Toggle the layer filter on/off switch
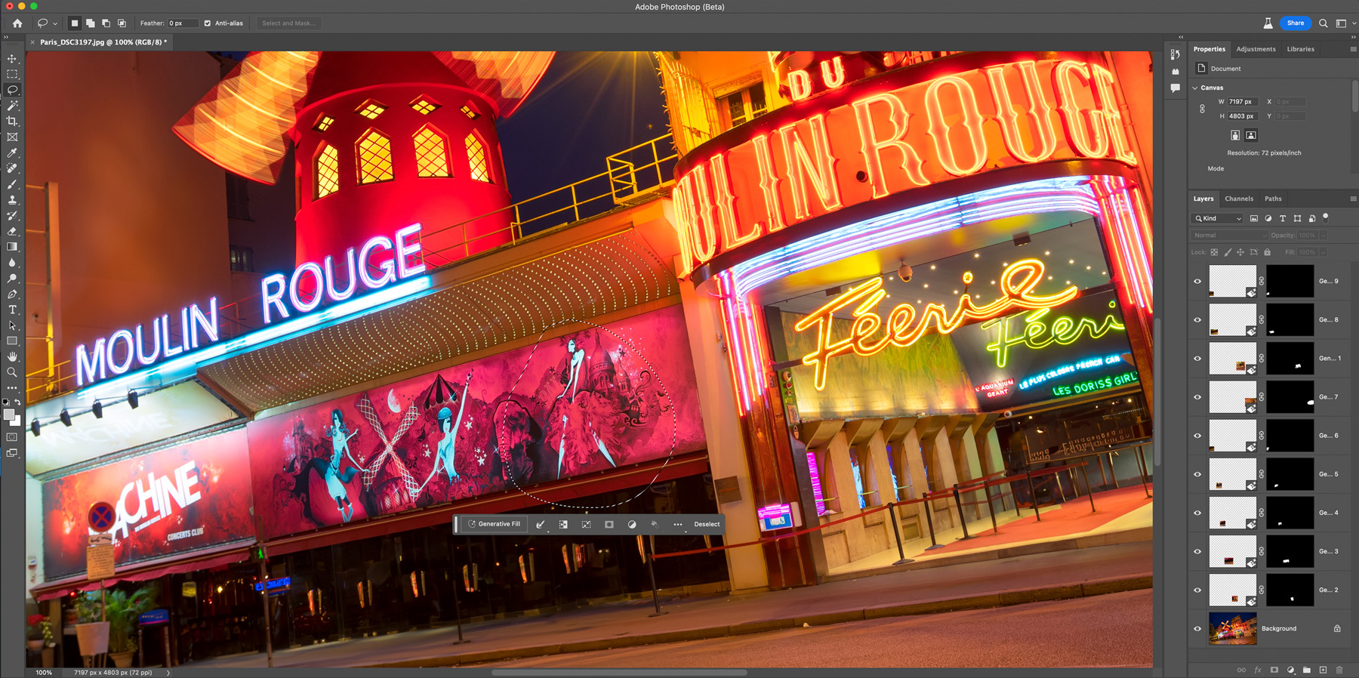 [1326, 217]
